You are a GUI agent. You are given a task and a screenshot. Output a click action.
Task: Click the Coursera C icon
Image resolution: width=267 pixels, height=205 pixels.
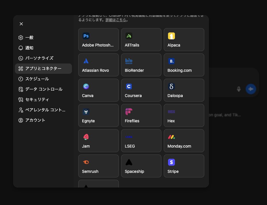tap(129, 86)
